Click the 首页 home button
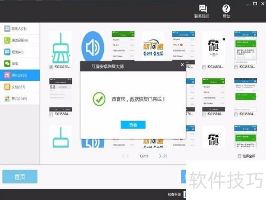266x200 pixels. [20, 177]
